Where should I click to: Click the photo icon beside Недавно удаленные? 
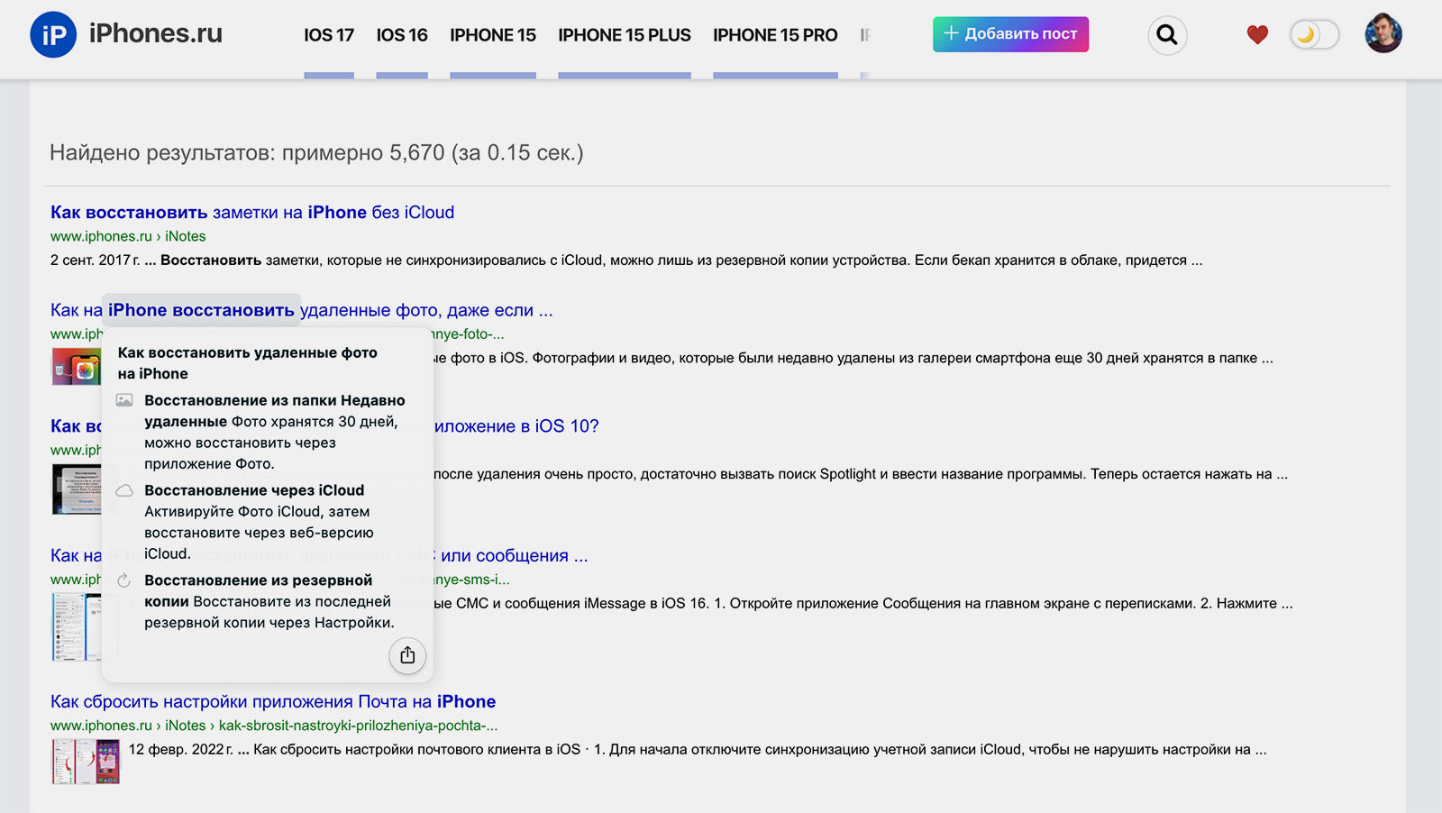124,400
